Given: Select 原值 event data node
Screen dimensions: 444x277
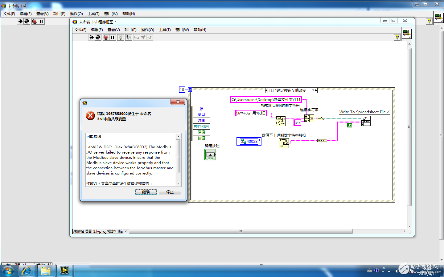Looking at the screenshot, I should (201, 132).
